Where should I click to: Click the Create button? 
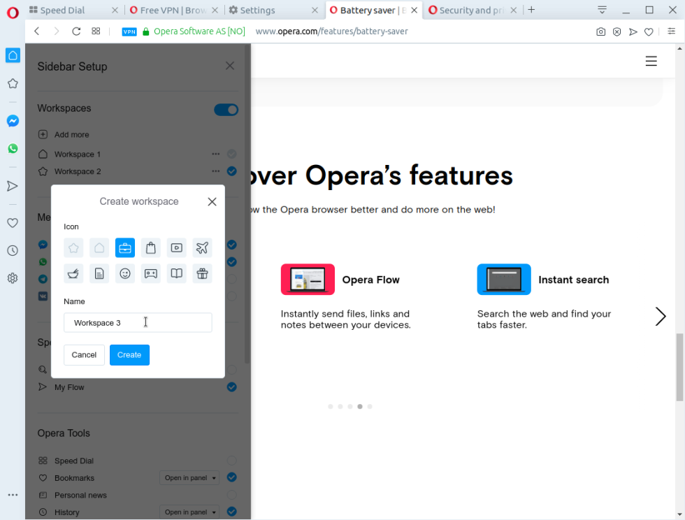pyautogui.click(x=129, y=354)
